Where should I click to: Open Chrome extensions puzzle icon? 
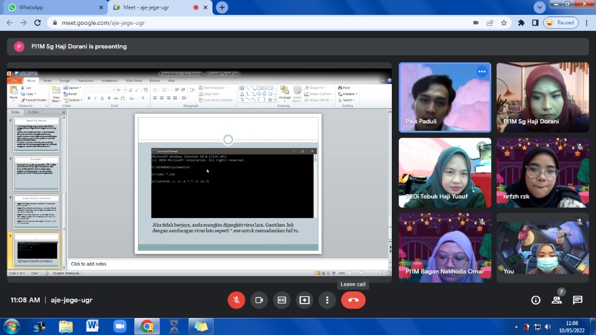[521, 23]
